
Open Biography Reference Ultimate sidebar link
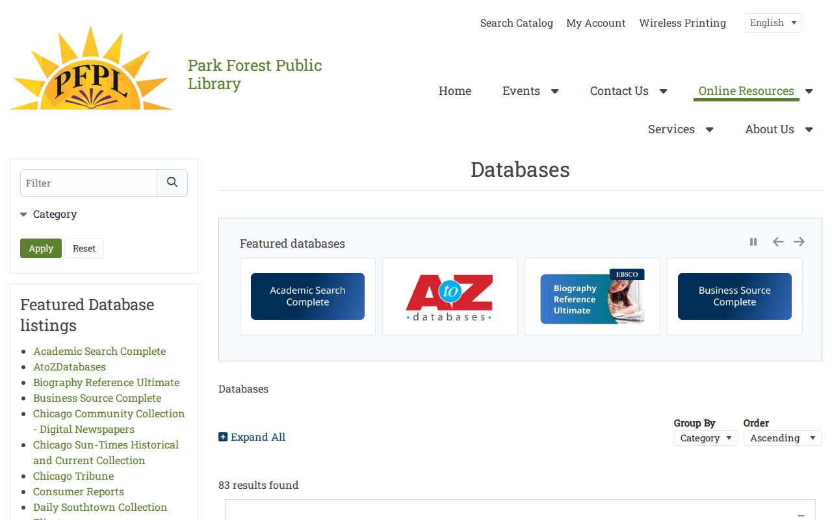(107, 382)
